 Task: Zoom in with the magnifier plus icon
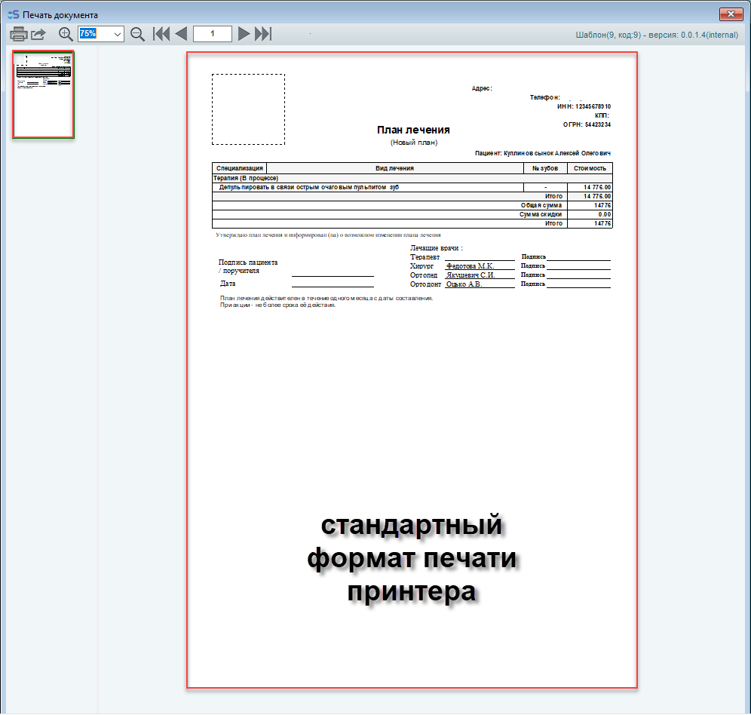click(x=66, y=34)
